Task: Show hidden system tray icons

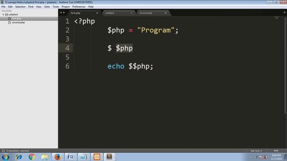Action: 251,157
